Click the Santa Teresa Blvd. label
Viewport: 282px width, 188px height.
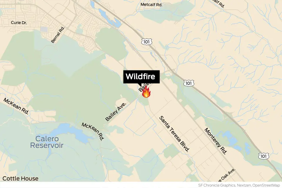174,134
